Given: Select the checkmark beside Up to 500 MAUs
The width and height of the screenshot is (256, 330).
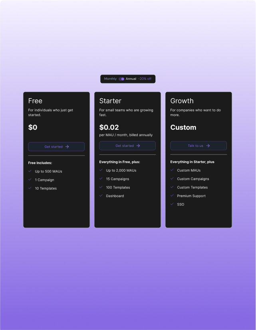Looking at the screenshot, I should pos(30,171).
